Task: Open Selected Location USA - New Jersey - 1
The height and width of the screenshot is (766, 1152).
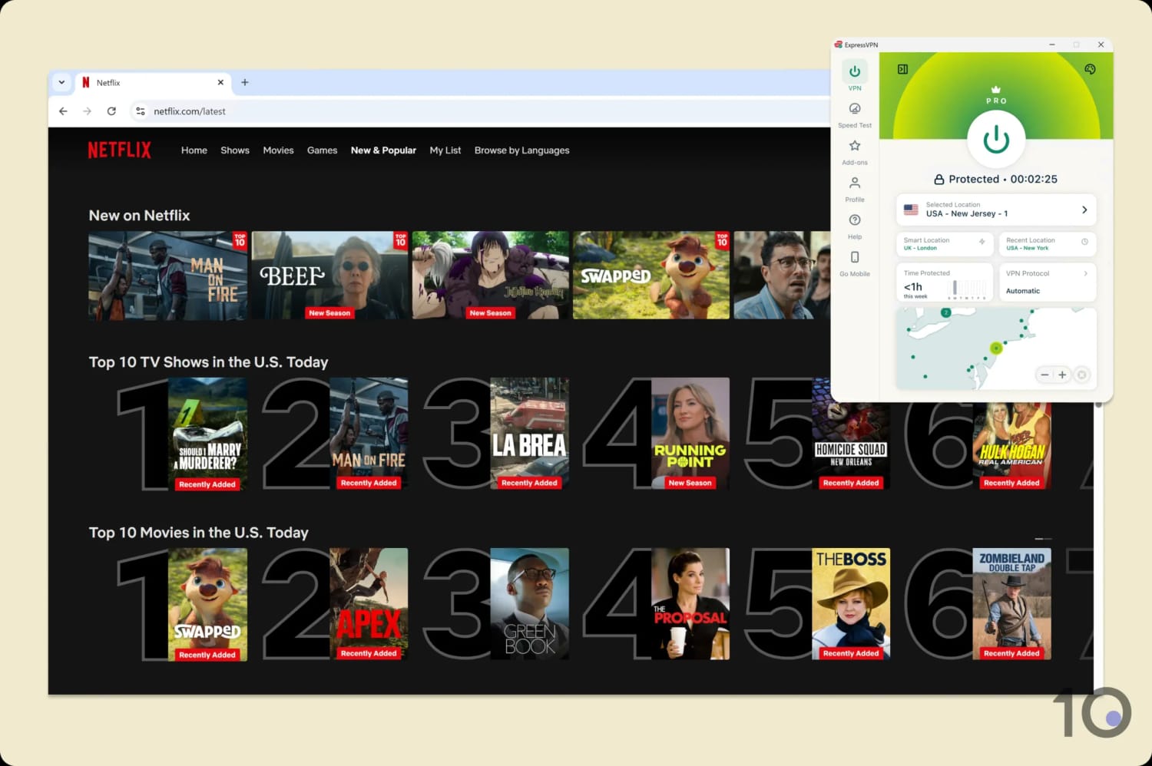Action: click(x=996, y=210)
